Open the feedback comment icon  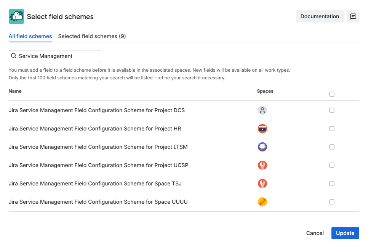(353, 16)
